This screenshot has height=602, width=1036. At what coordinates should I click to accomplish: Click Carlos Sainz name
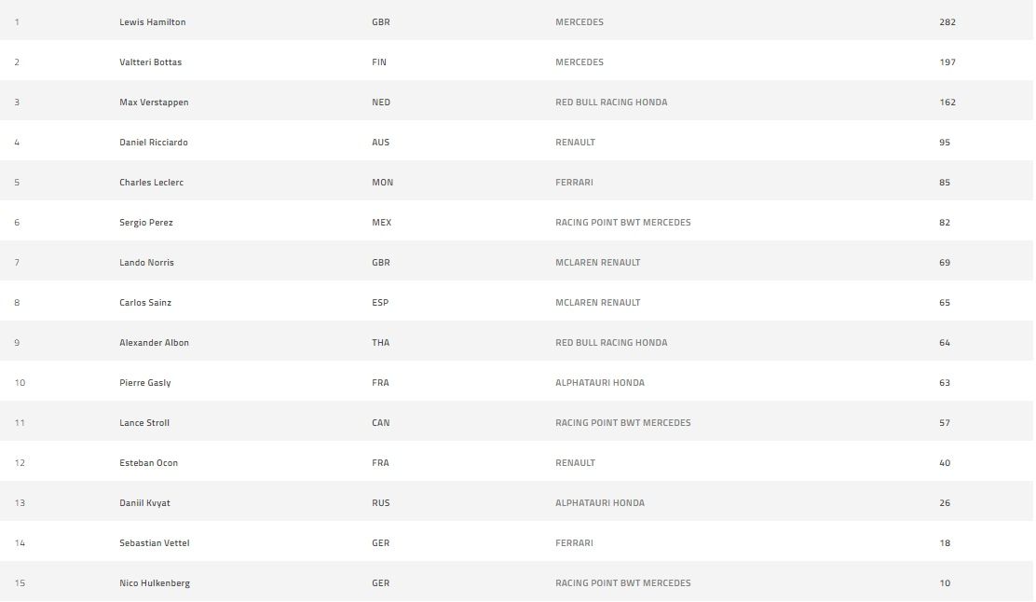[x=145, y=303]
